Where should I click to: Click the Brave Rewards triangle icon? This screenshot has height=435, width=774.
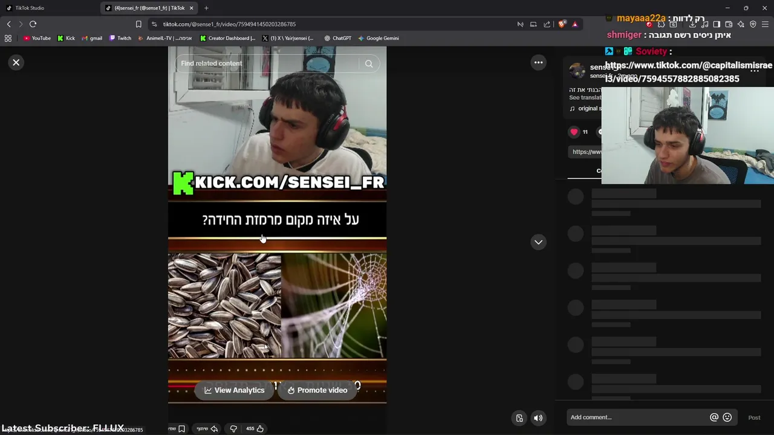tap(574, 24)
